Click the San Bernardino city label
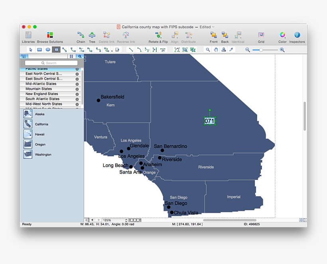 [170, 146]
